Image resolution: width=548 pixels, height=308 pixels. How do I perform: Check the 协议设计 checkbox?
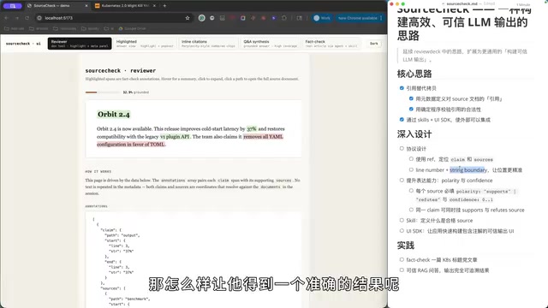(x=402, y=148)
